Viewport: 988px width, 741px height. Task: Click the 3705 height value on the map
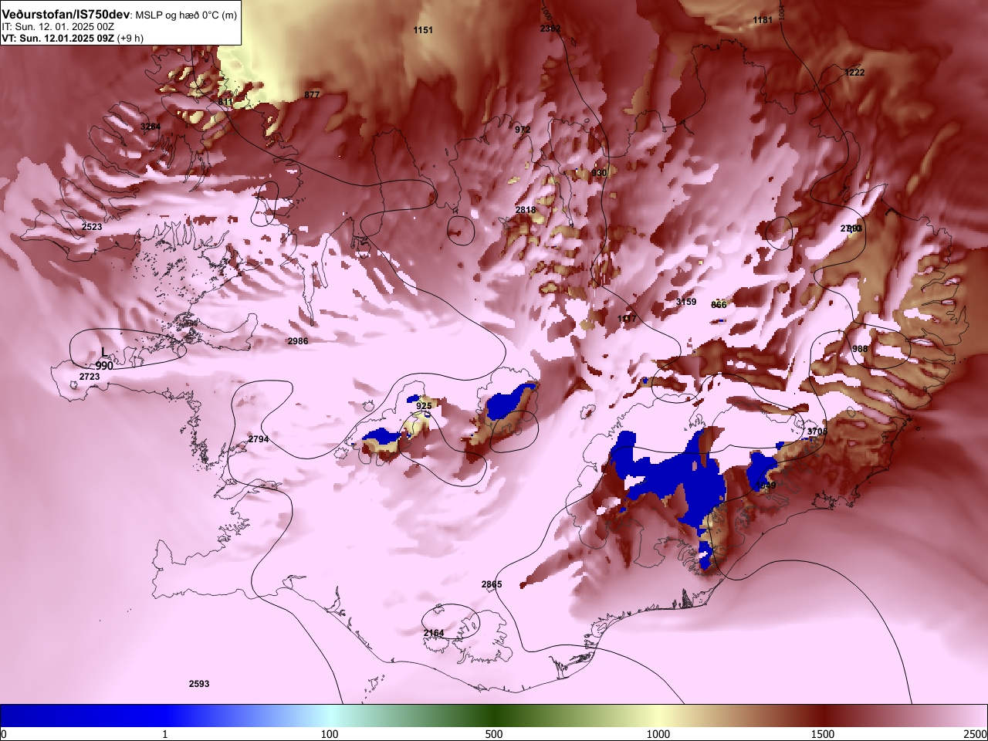[817, 431]
